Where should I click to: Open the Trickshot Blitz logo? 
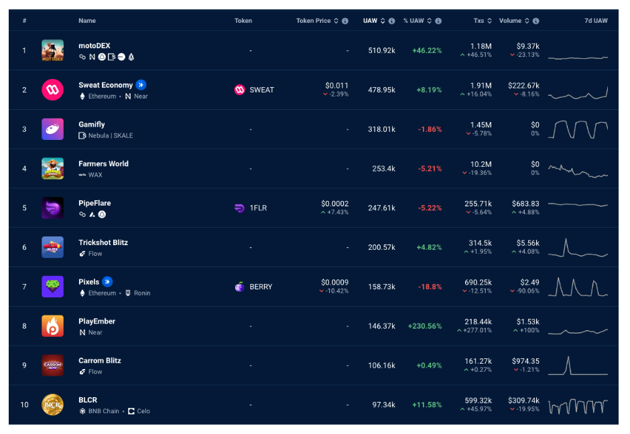coord(53,247)
